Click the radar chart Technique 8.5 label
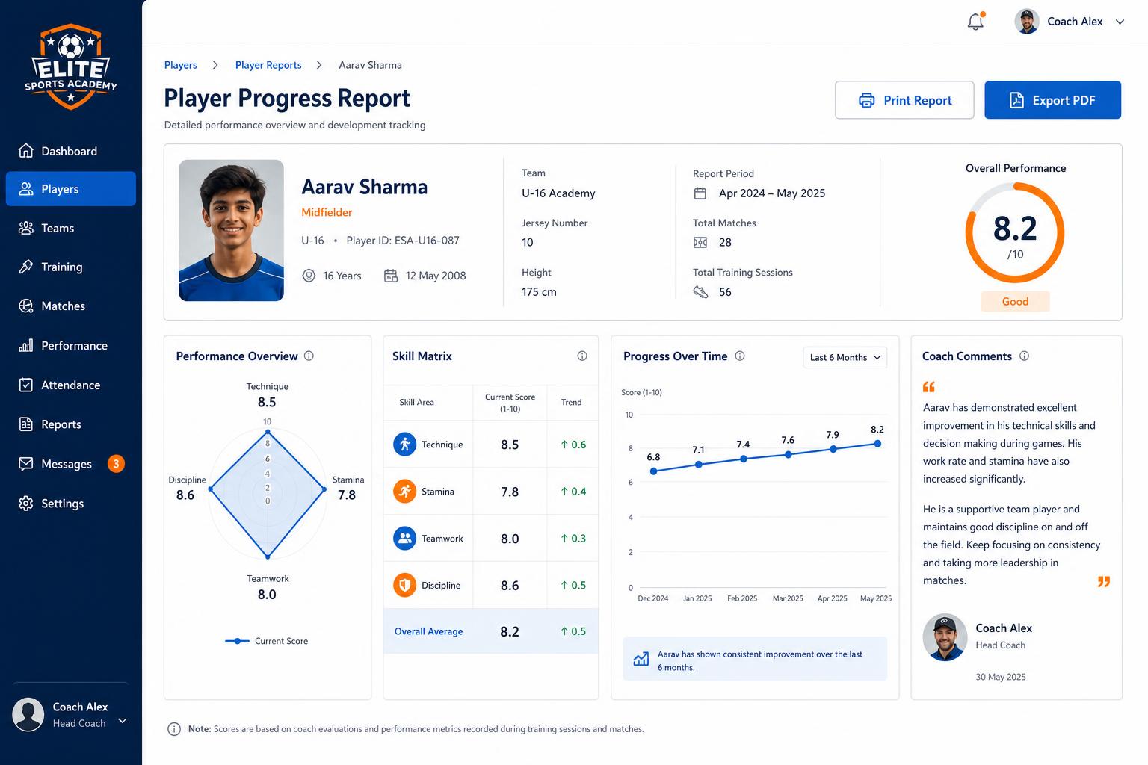 (268, 394)
